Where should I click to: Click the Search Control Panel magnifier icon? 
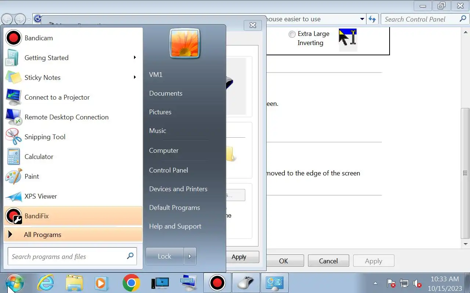[463, 19]
